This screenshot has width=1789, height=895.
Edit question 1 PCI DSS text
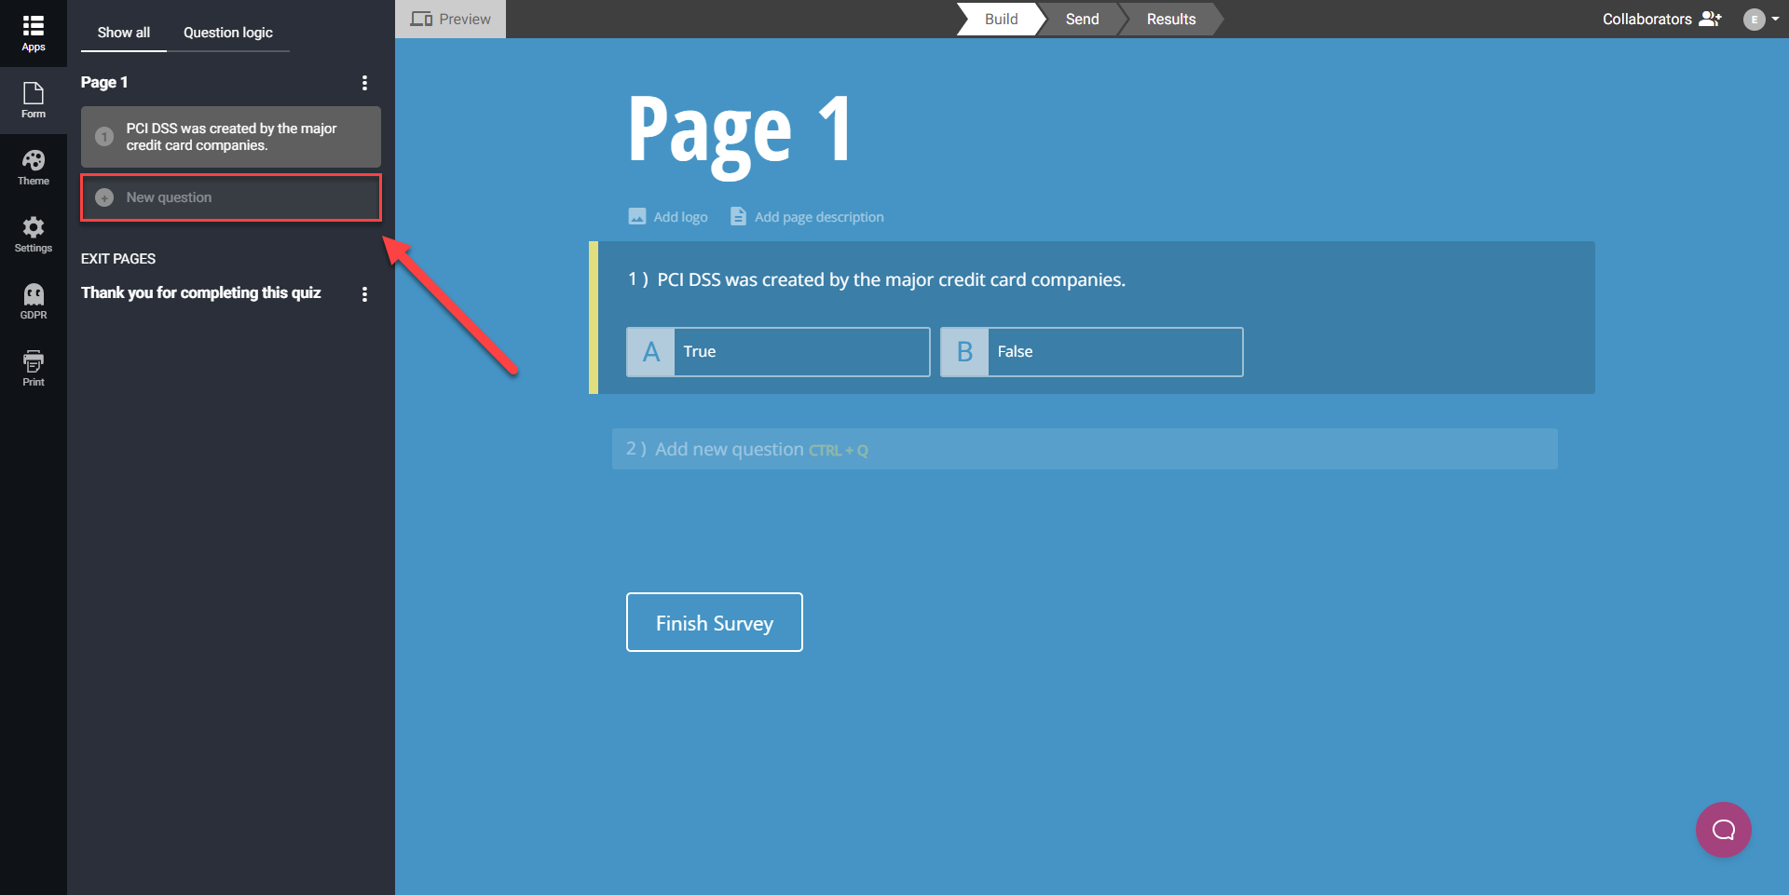(891, 279)
